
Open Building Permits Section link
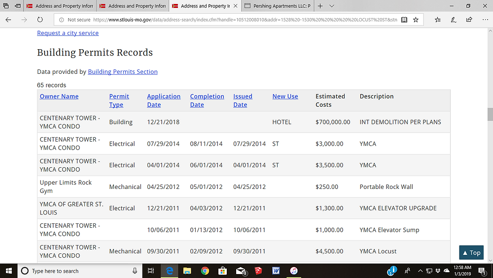(x=123, y=71)
